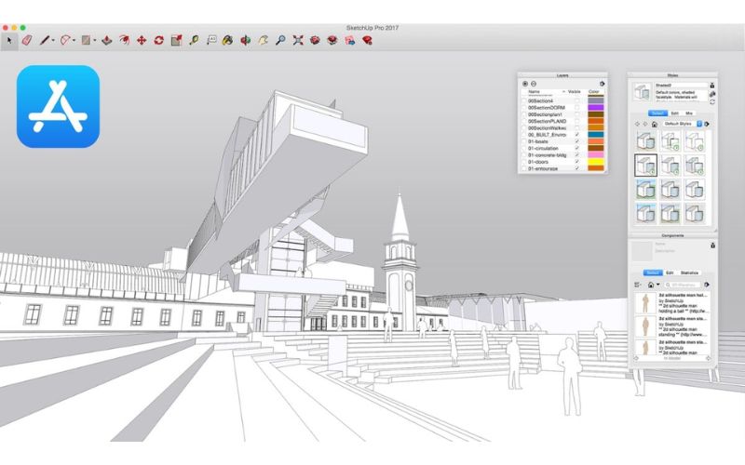The image size is (745, 465).
Task: Open Layers panel details arrow menu
Action: click(x=602, y=84)
